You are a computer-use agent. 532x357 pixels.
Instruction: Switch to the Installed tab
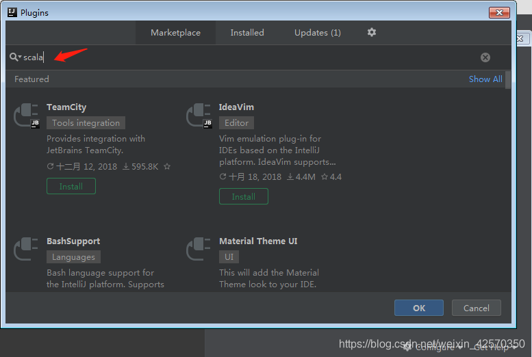[x=247, y=33]
